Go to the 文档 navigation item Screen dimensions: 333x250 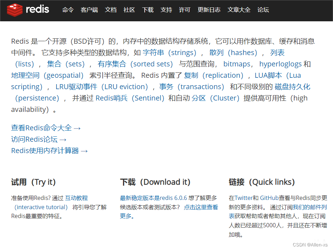tap(111, 10)
